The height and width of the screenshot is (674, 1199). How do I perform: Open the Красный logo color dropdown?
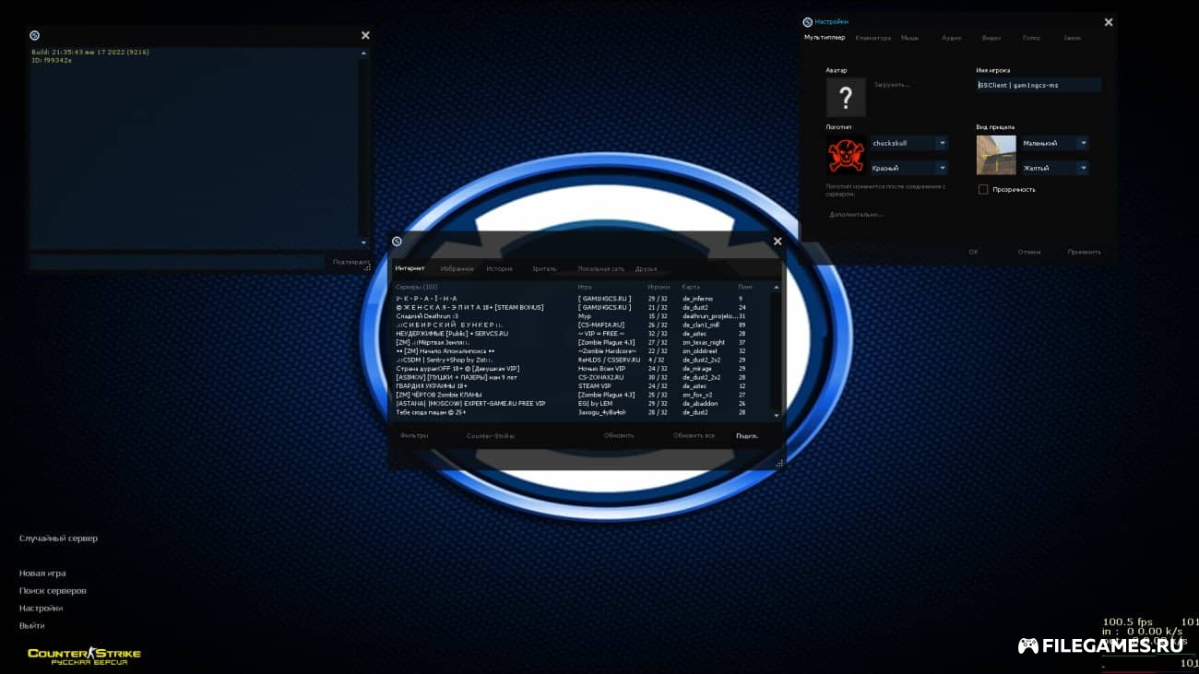909,168
